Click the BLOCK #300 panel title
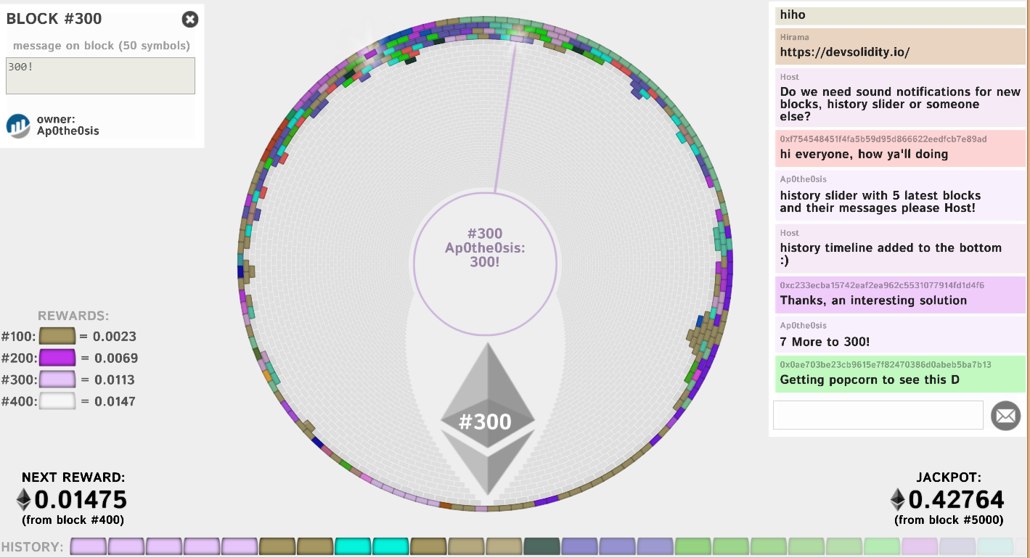This screenshot has height=558, width=1030. click(54, 19)
